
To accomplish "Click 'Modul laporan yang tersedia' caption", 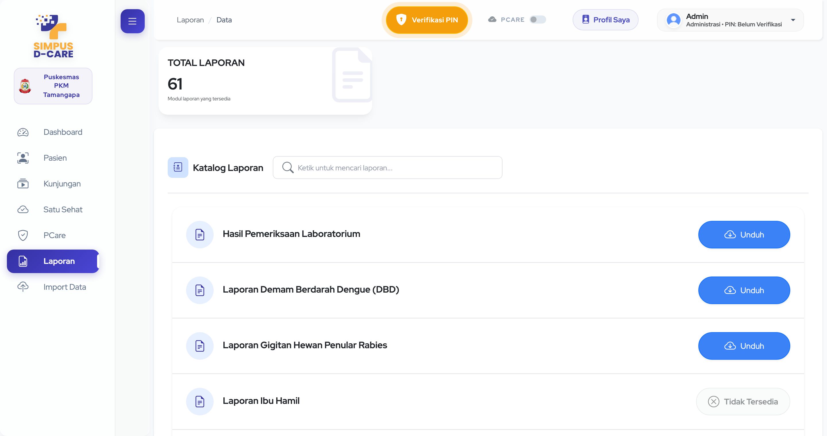I will [x=199, y=99].
